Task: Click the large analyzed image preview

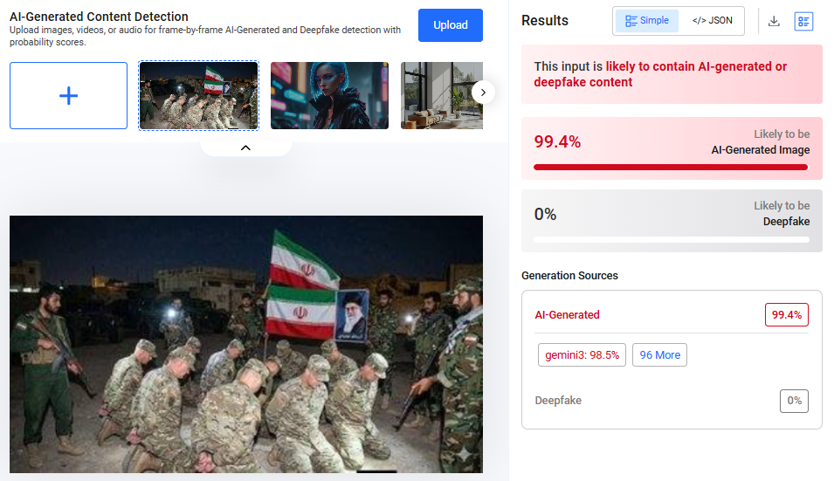Action: (245, 344)
